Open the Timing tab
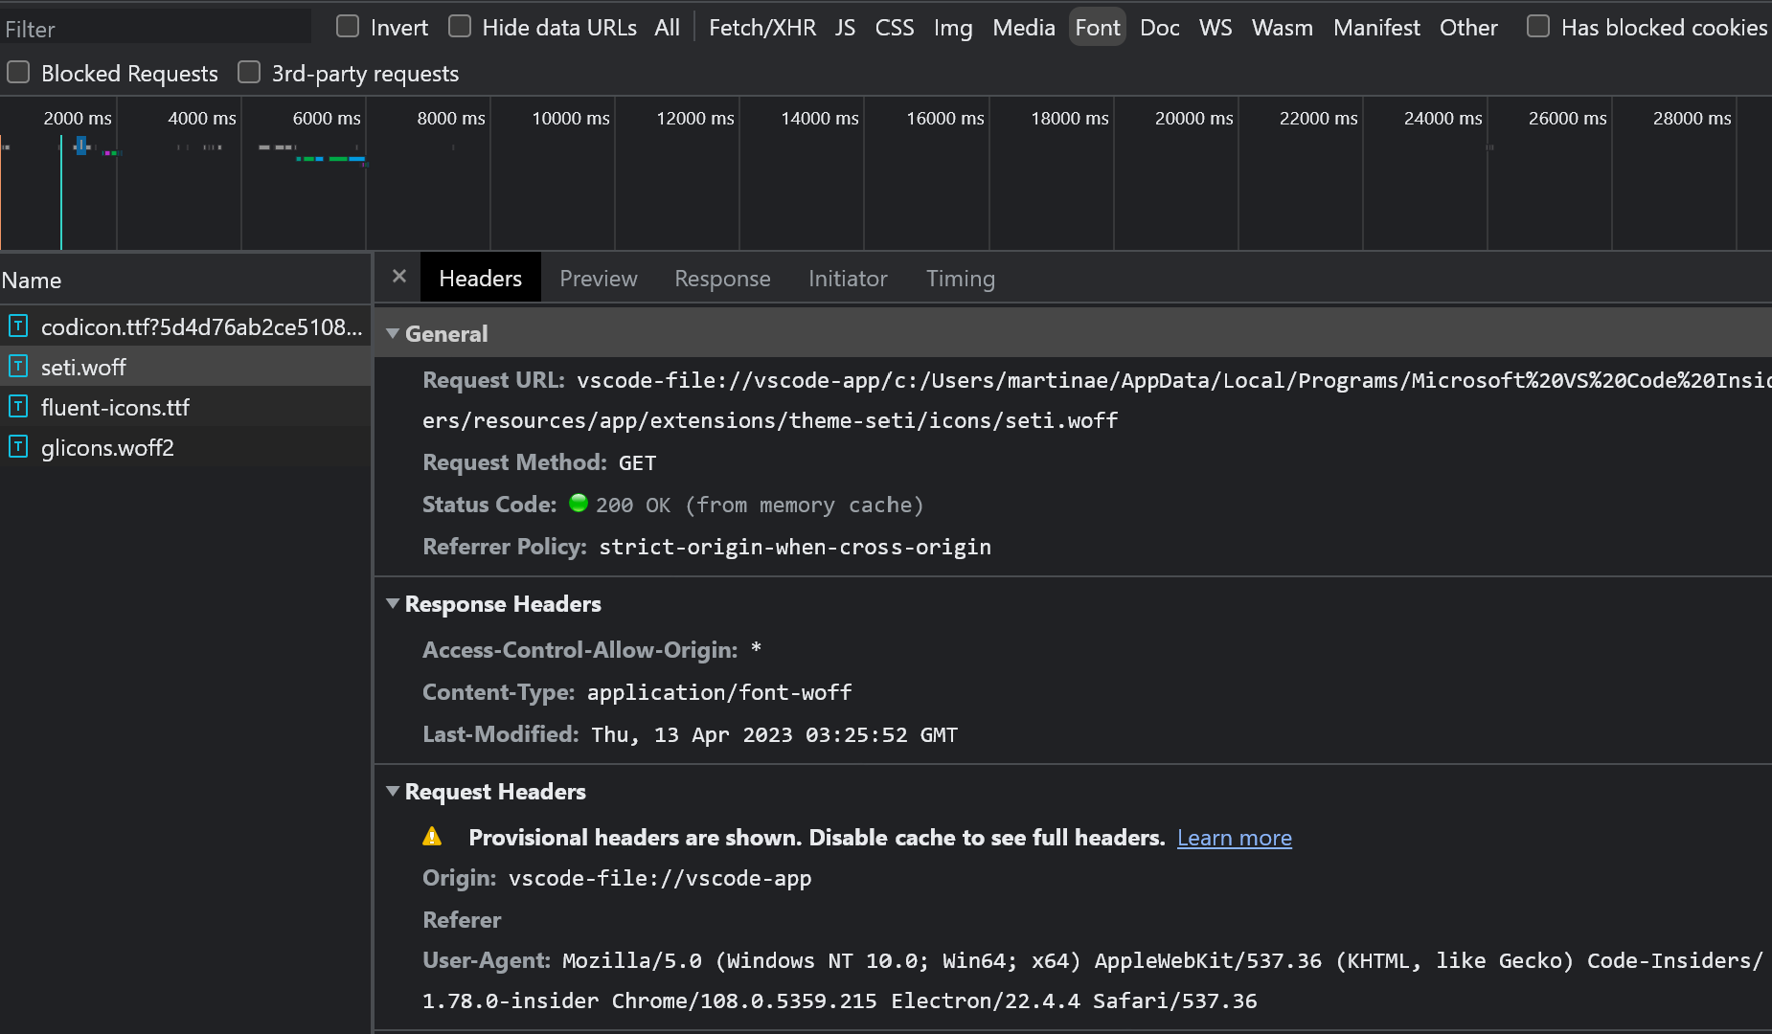The image size is (1772, 1034). coord(960,278)
